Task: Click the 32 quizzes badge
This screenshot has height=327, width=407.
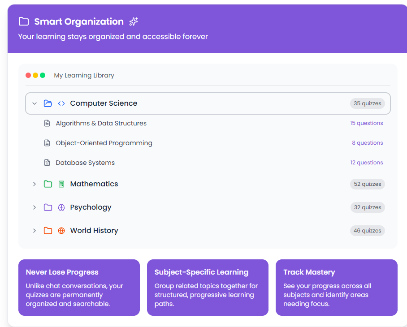Action: click(368, 207)
